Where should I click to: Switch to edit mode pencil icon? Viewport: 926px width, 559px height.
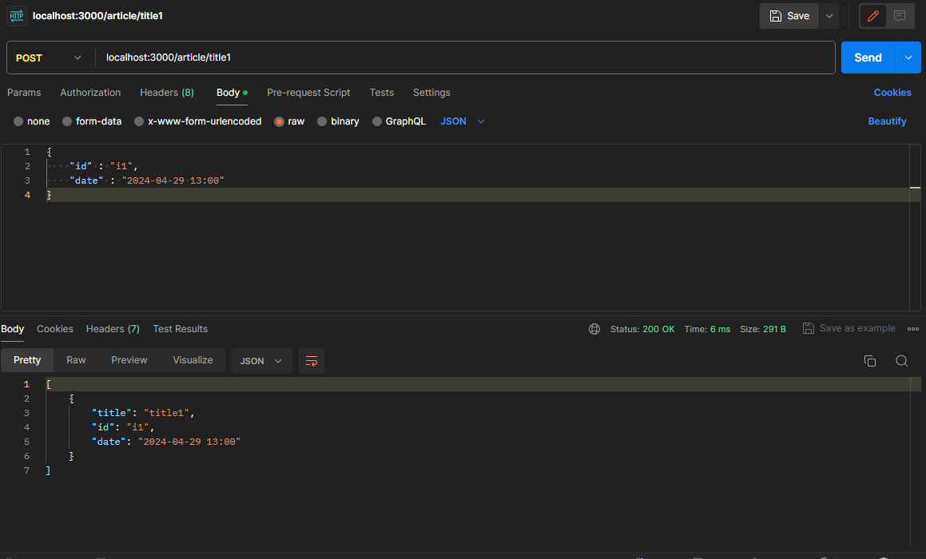pyautogui.click(x=872, y=16)
